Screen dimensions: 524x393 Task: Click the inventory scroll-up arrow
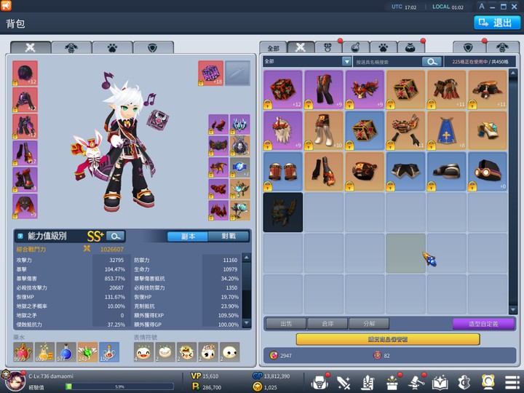pos(513,73)
